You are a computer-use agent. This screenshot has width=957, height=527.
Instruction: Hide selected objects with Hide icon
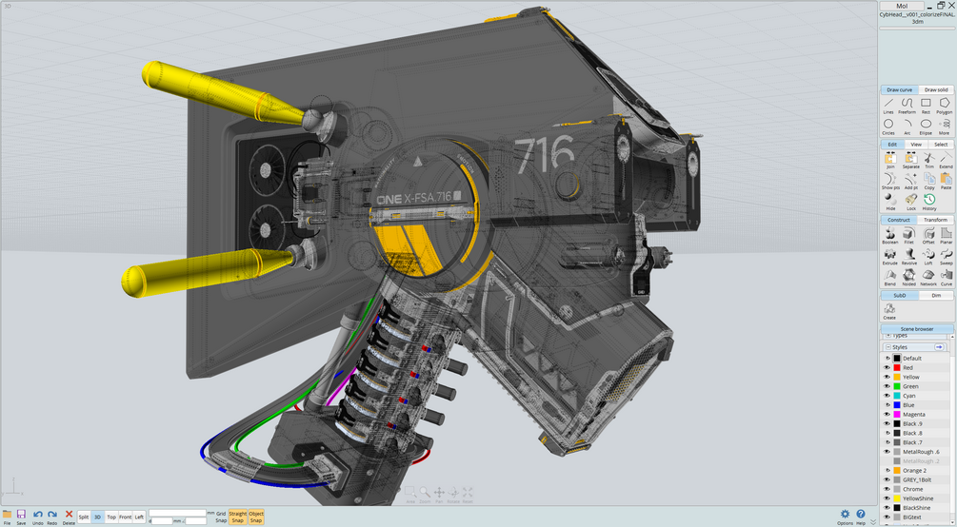(890, 202)
